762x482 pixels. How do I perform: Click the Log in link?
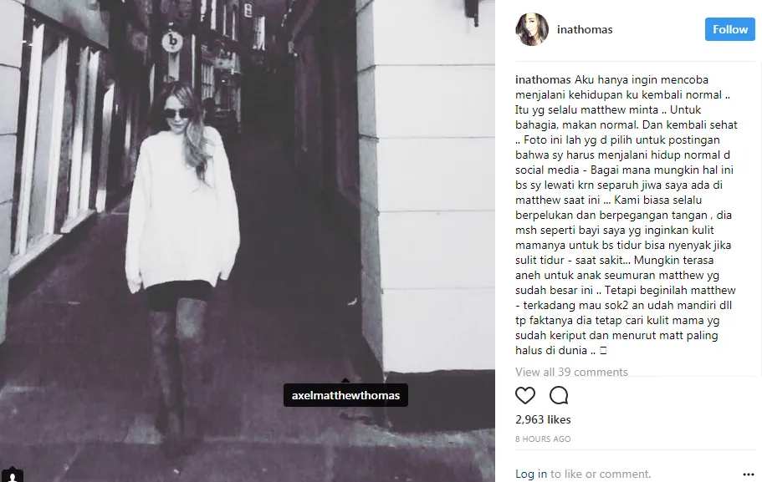(530, 474)
